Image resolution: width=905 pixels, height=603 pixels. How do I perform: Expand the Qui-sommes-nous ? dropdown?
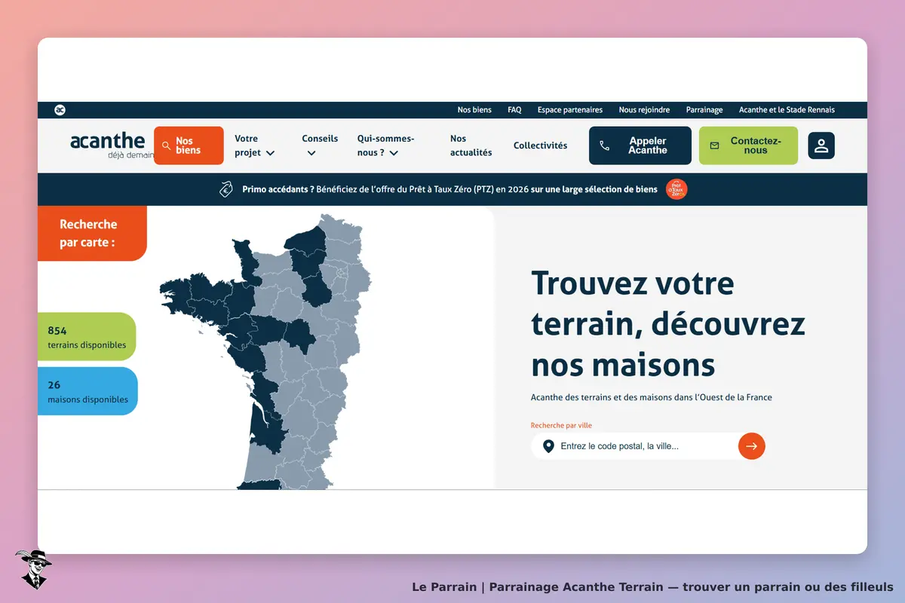tap(385, 145)
